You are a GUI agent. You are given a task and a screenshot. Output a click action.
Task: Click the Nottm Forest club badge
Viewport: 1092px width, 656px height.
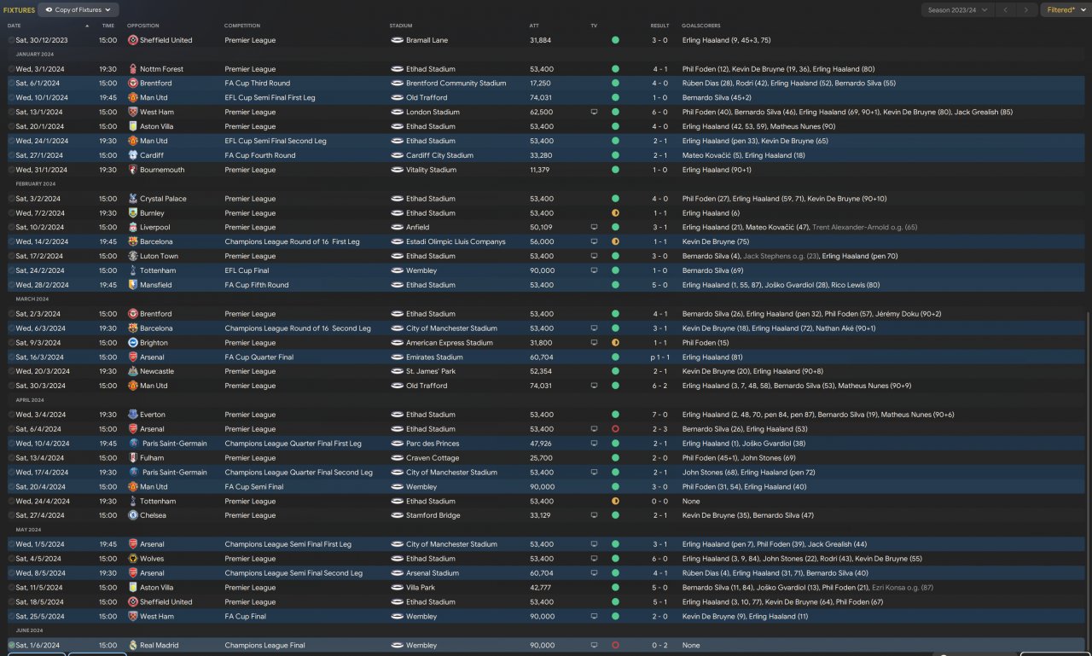pyautogui.click(x=132, y=69)
